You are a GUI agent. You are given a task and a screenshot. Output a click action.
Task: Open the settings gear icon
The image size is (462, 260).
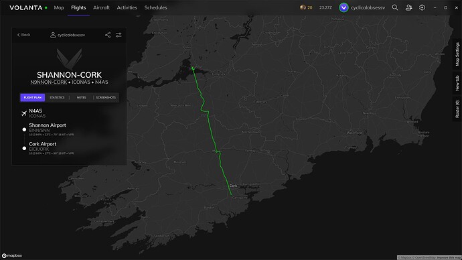pos(422,7)
